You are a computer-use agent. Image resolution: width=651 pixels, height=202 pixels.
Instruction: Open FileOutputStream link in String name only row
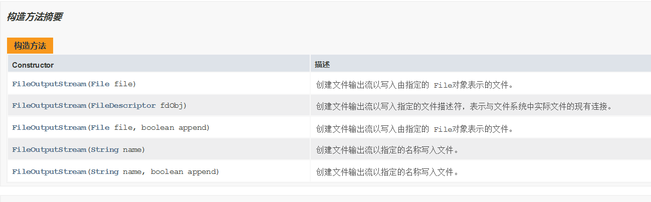click(x=49, y=150)
